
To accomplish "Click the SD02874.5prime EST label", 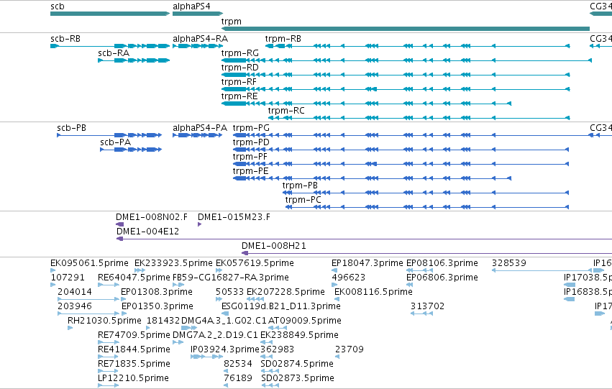I will [297, 364].
